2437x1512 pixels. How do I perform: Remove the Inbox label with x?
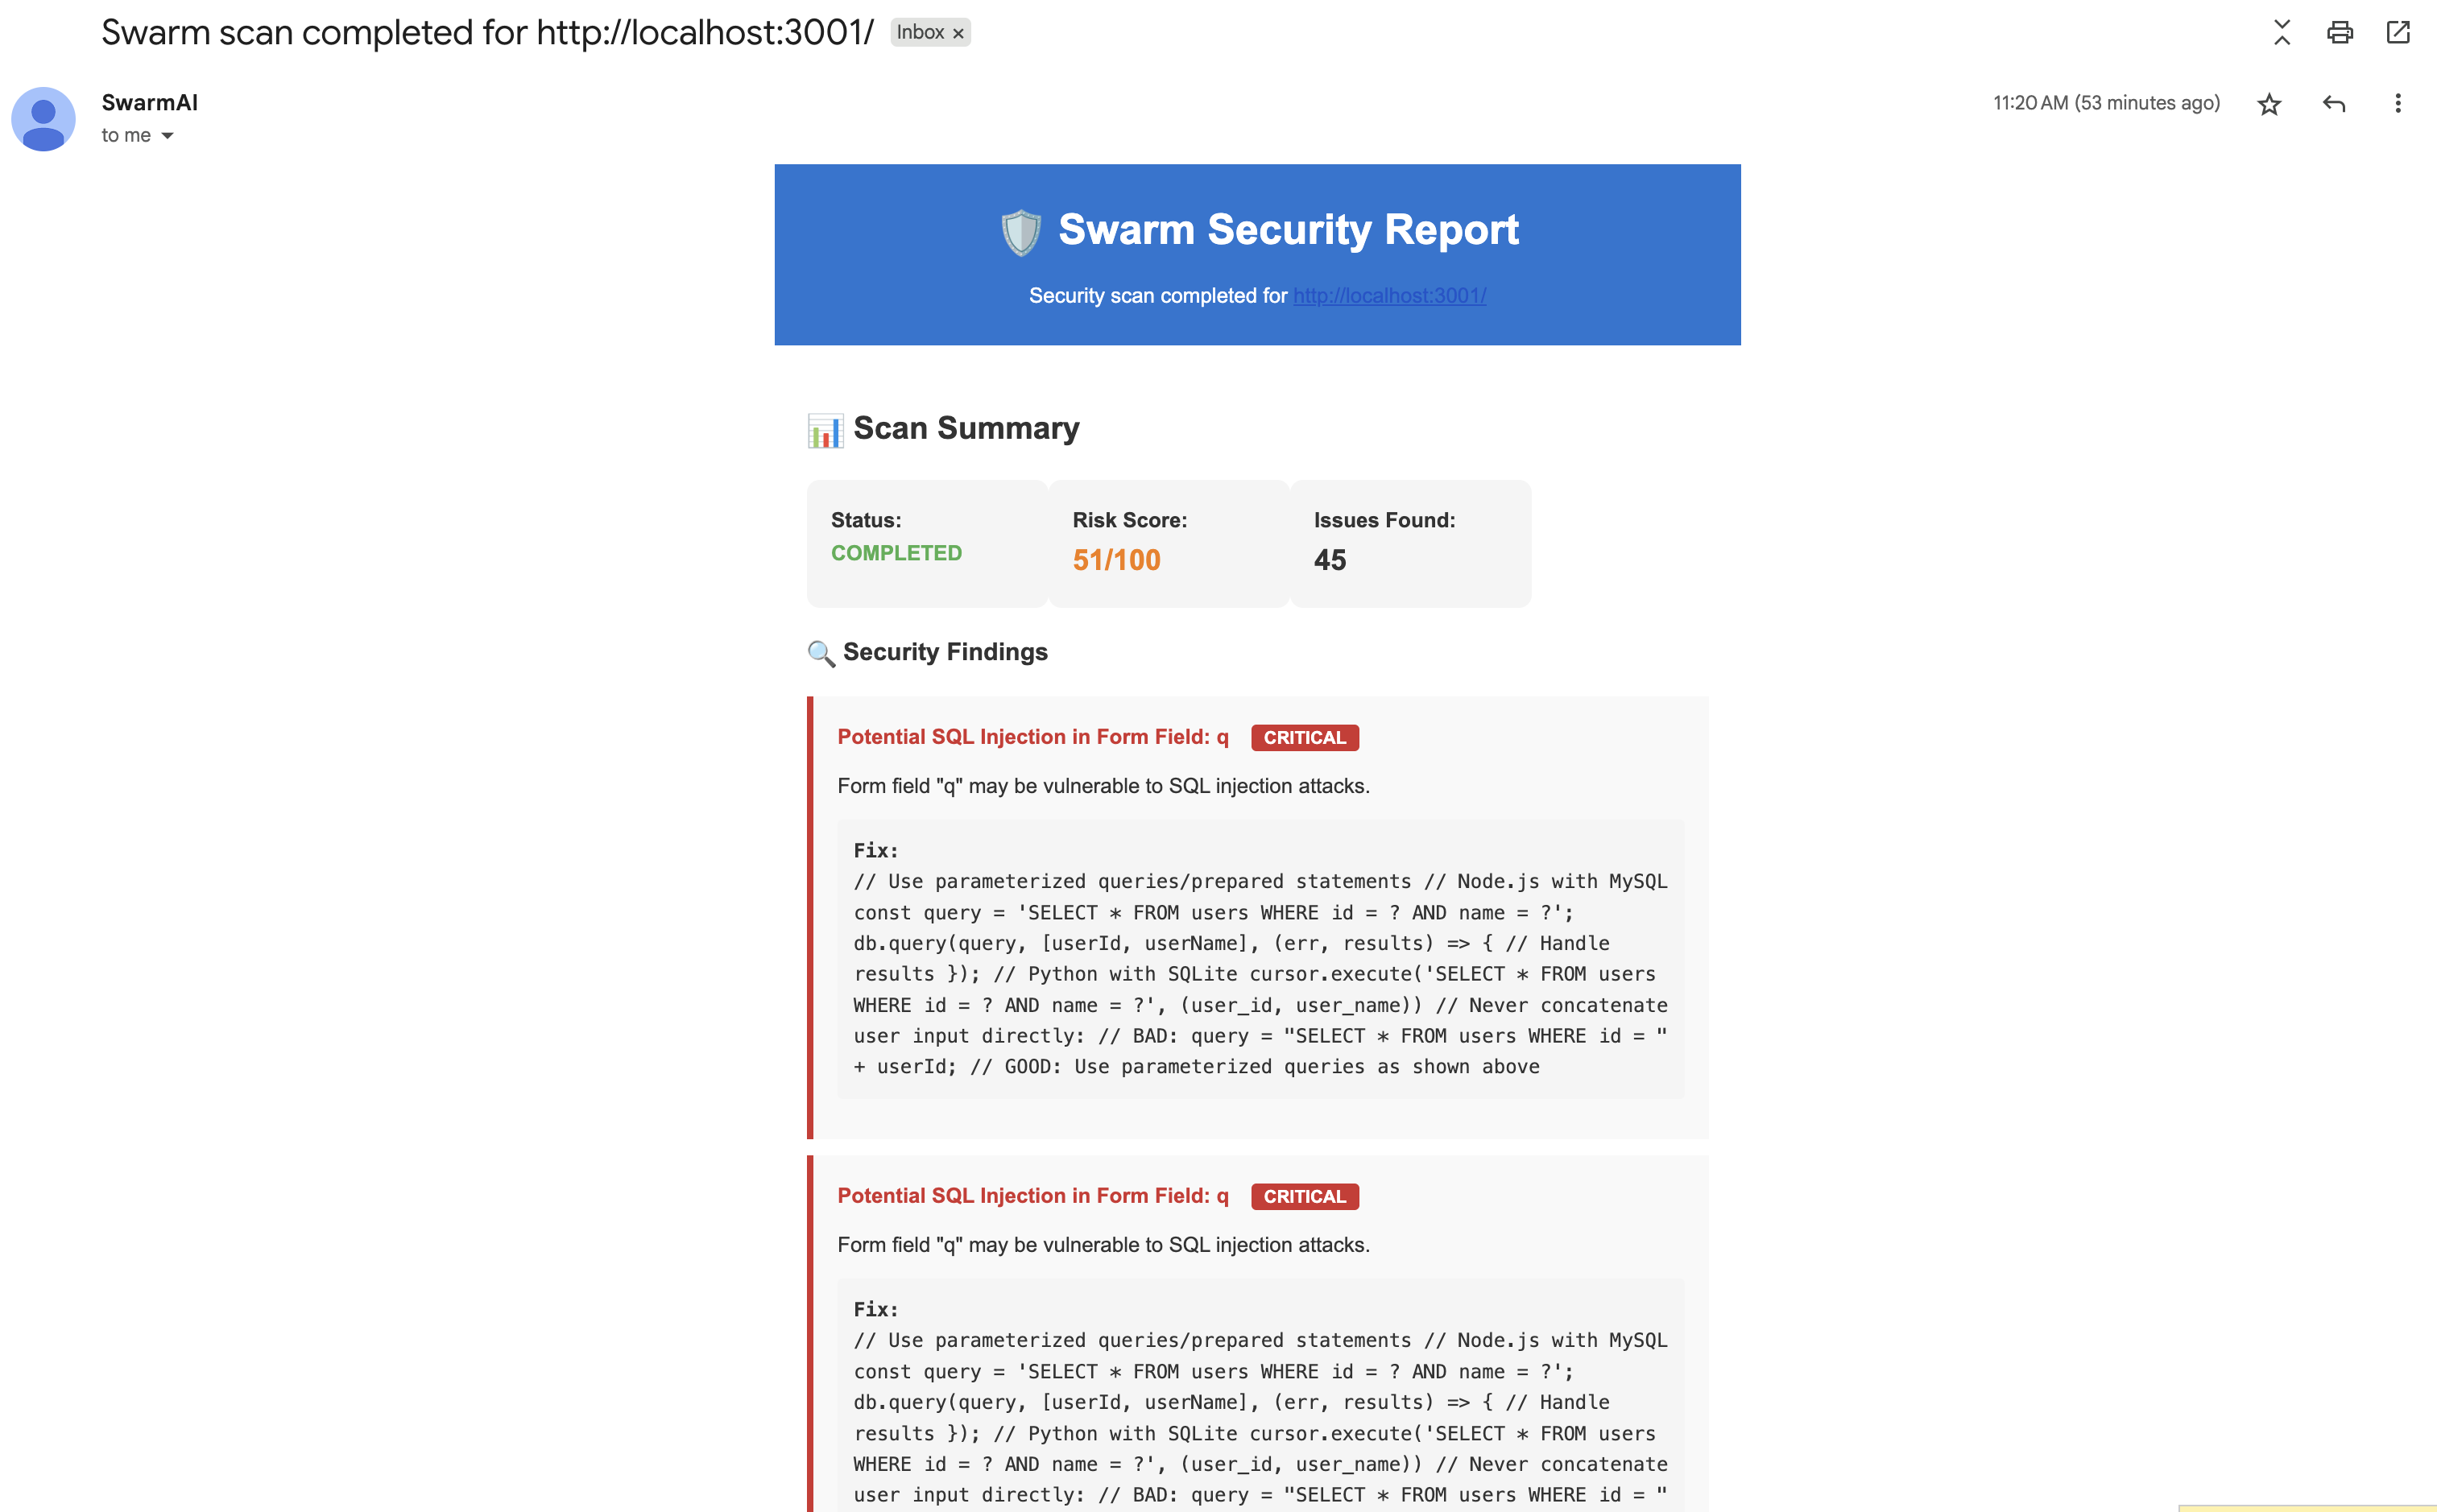[x=958, y=34]
